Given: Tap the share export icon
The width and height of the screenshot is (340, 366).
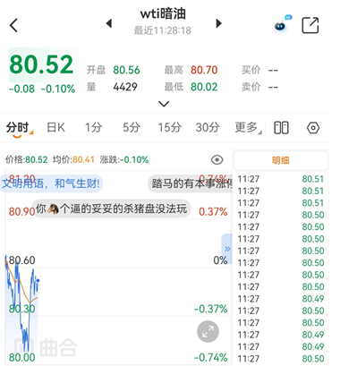Looking at the screenshot, I should [x=310, y=25].
